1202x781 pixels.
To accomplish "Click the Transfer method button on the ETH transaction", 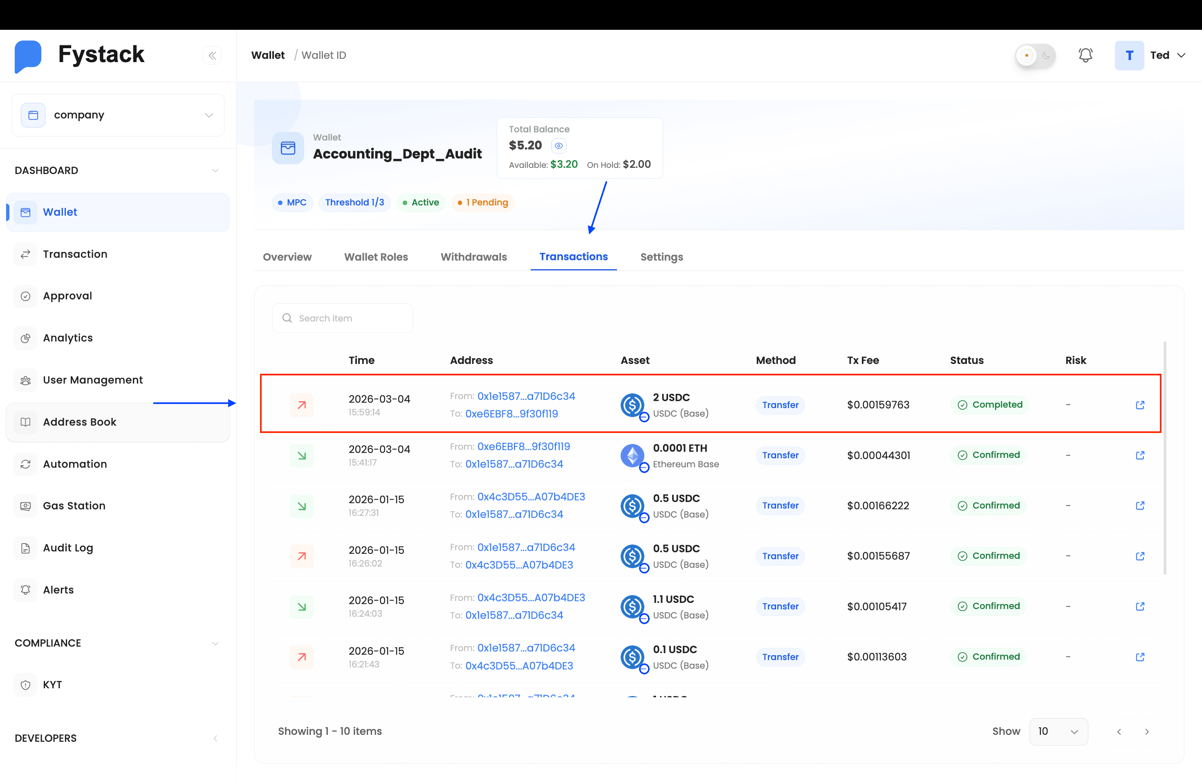I will (780, 455).
